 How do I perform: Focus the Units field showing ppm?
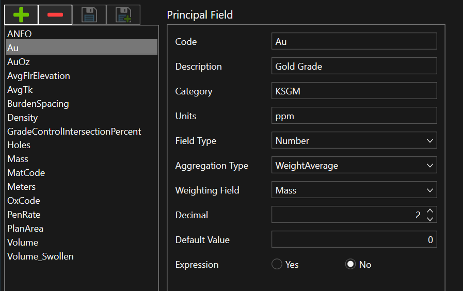point(354,116)
